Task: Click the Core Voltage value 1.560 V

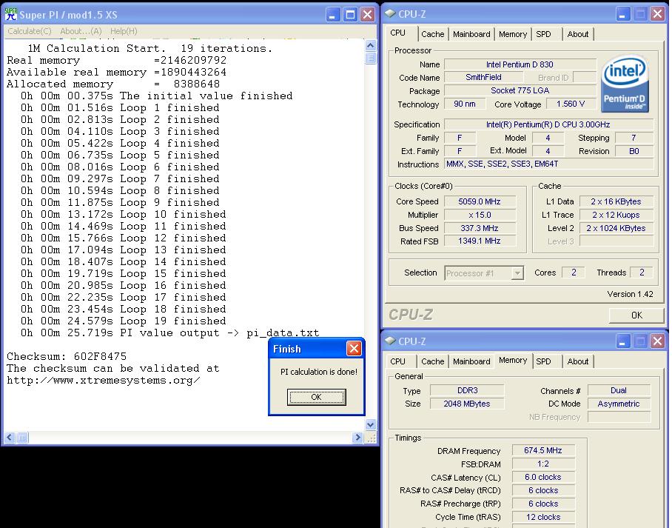Action: 571,104
